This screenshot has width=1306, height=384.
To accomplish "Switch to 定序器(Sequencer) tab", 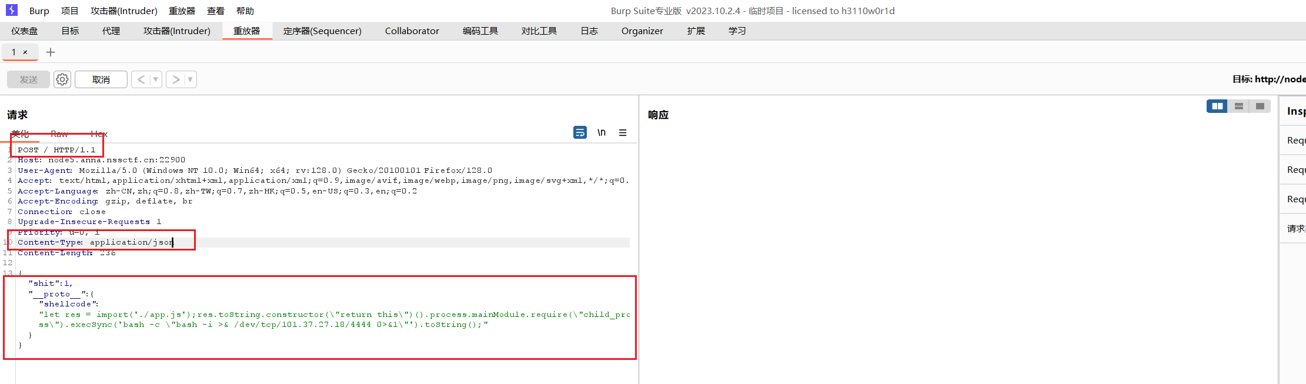I will tap(322, 31).
